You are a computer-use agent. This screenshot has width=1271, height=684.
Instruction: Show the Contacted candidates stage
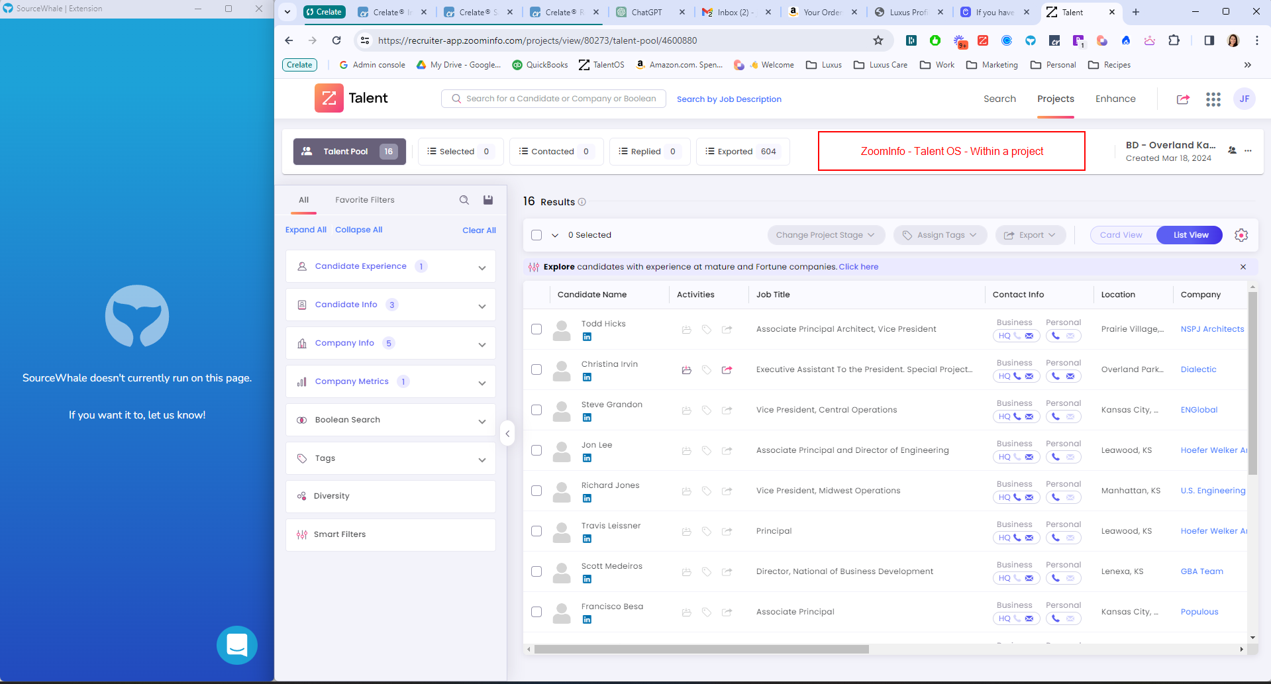tap(556, 152)
